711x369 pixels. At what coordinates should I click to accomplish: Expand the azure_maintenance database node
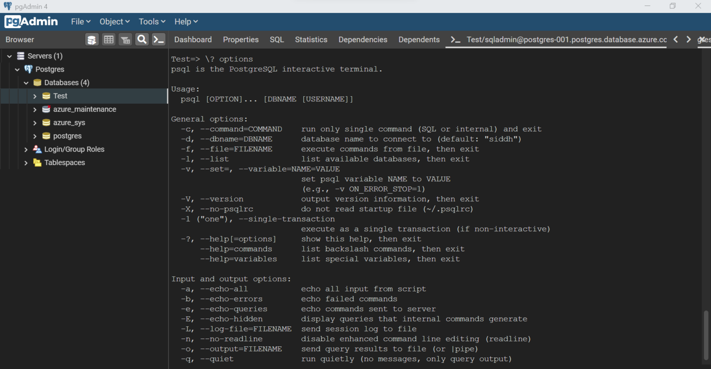coord(34,109)
